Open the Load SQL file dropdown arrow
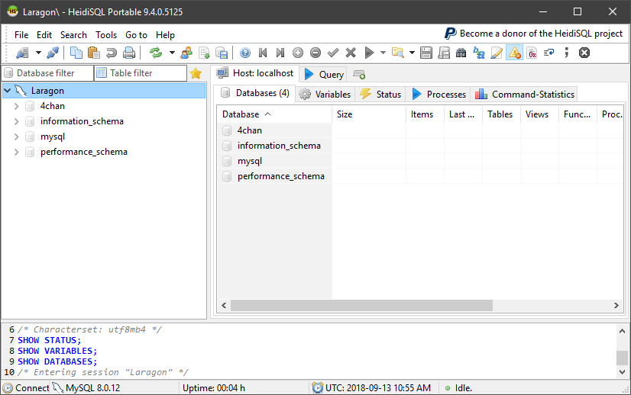The height and width of the screenshot is (395, 631). [x=412, y=53]
